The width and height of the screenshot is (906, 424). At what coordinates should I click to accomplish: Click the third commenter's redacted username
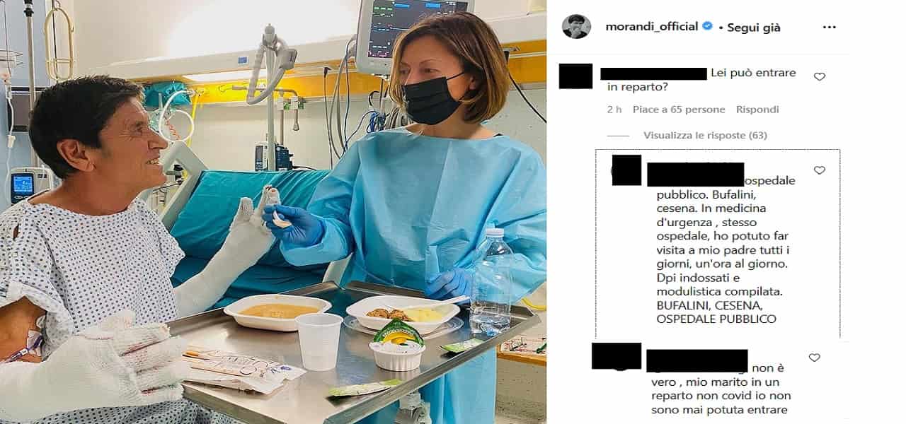(697, 360)
